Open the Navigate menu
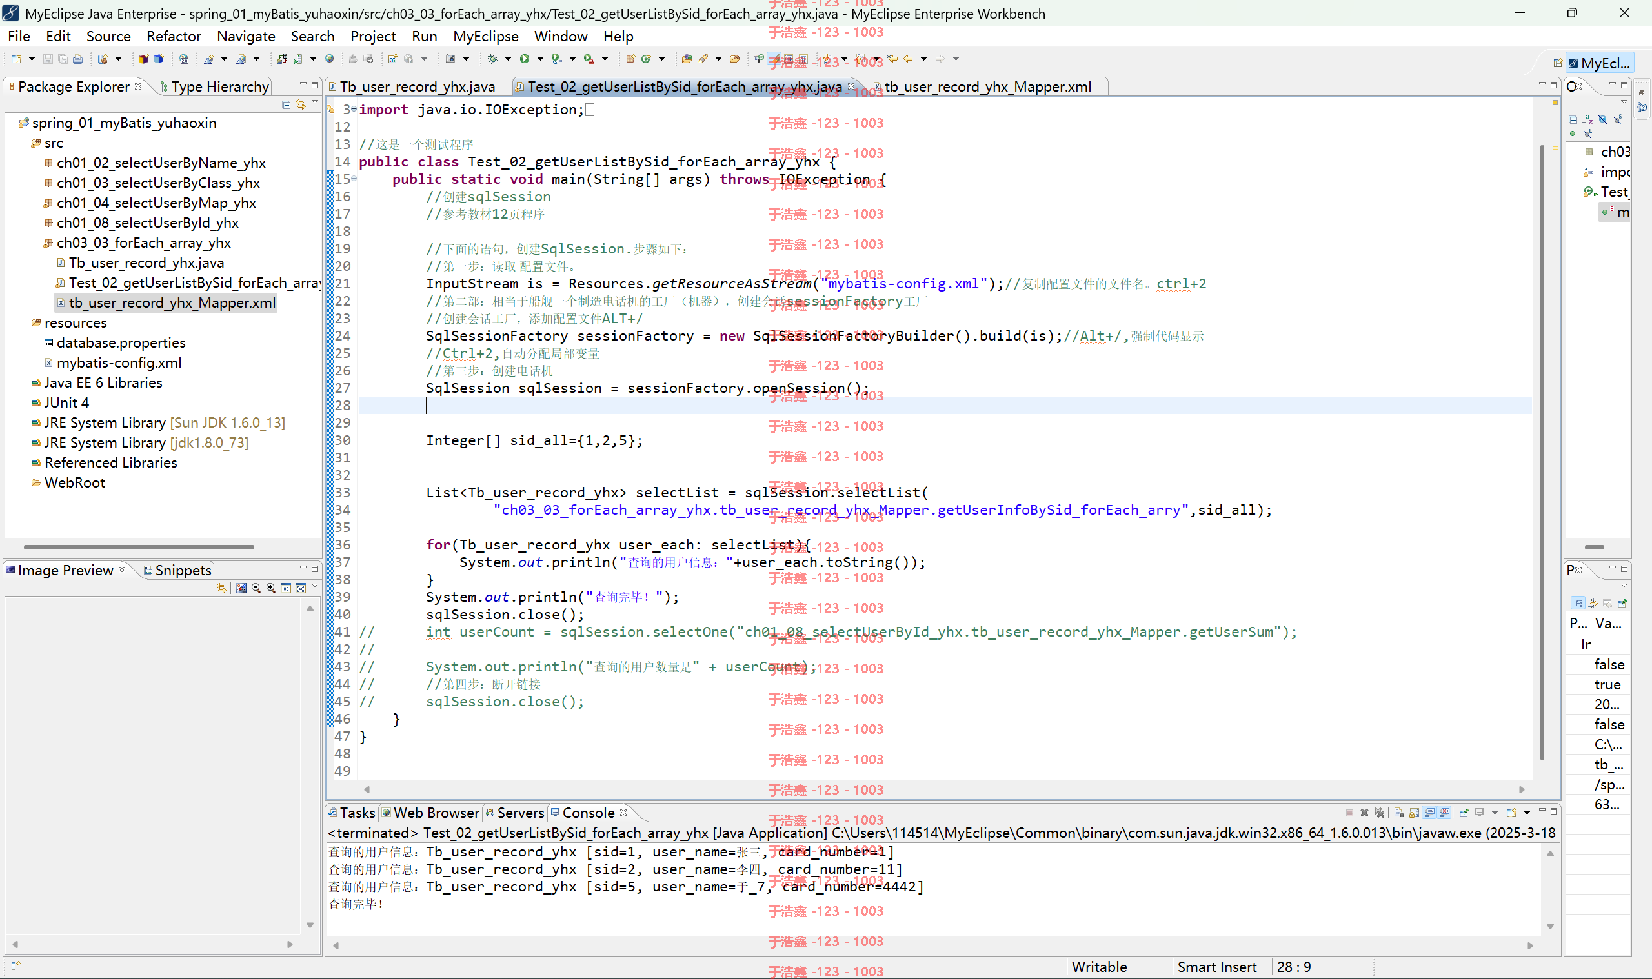 click(245, 36)
